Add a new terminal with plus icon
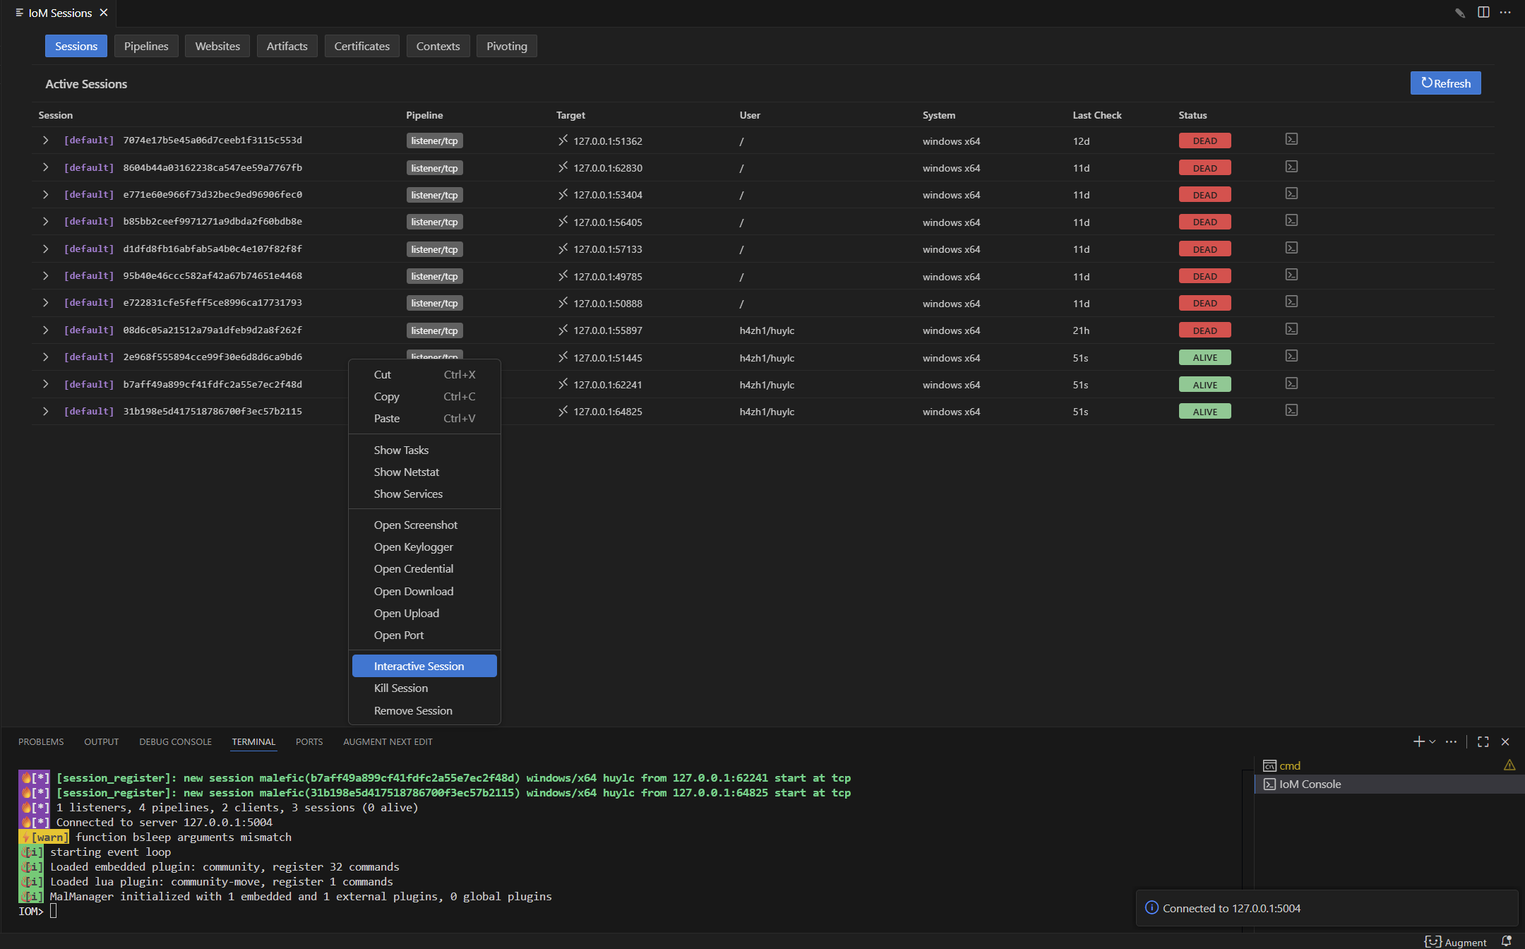This screenshot has width=1525, height=949. click(x=1418, y=741)
